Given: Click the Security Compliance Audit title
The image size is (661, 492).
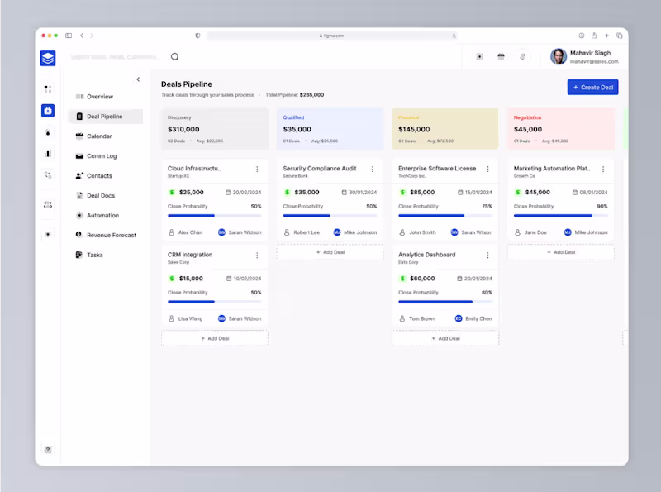Looking at the screenshot, I should pyautogui.click(x=320, y=169).
